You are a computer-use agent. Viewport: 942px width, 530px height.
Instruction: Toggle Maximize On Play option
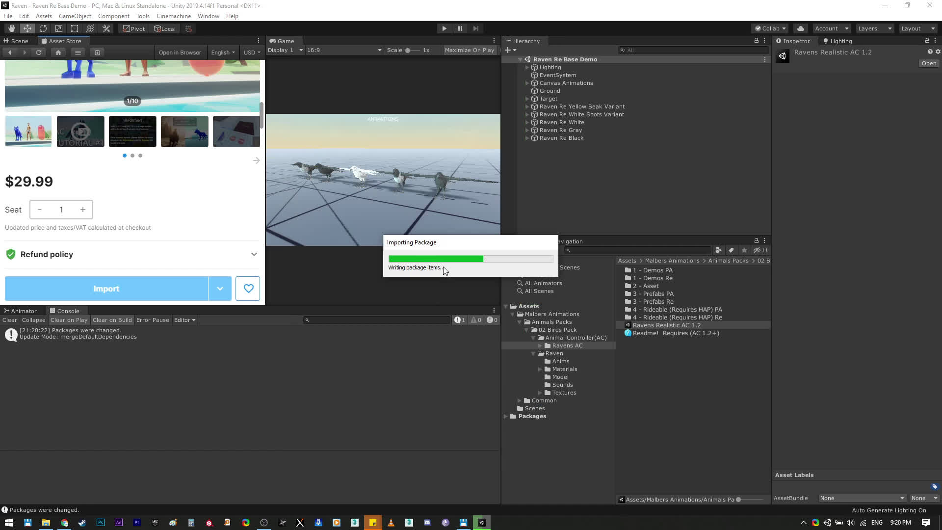469,50
